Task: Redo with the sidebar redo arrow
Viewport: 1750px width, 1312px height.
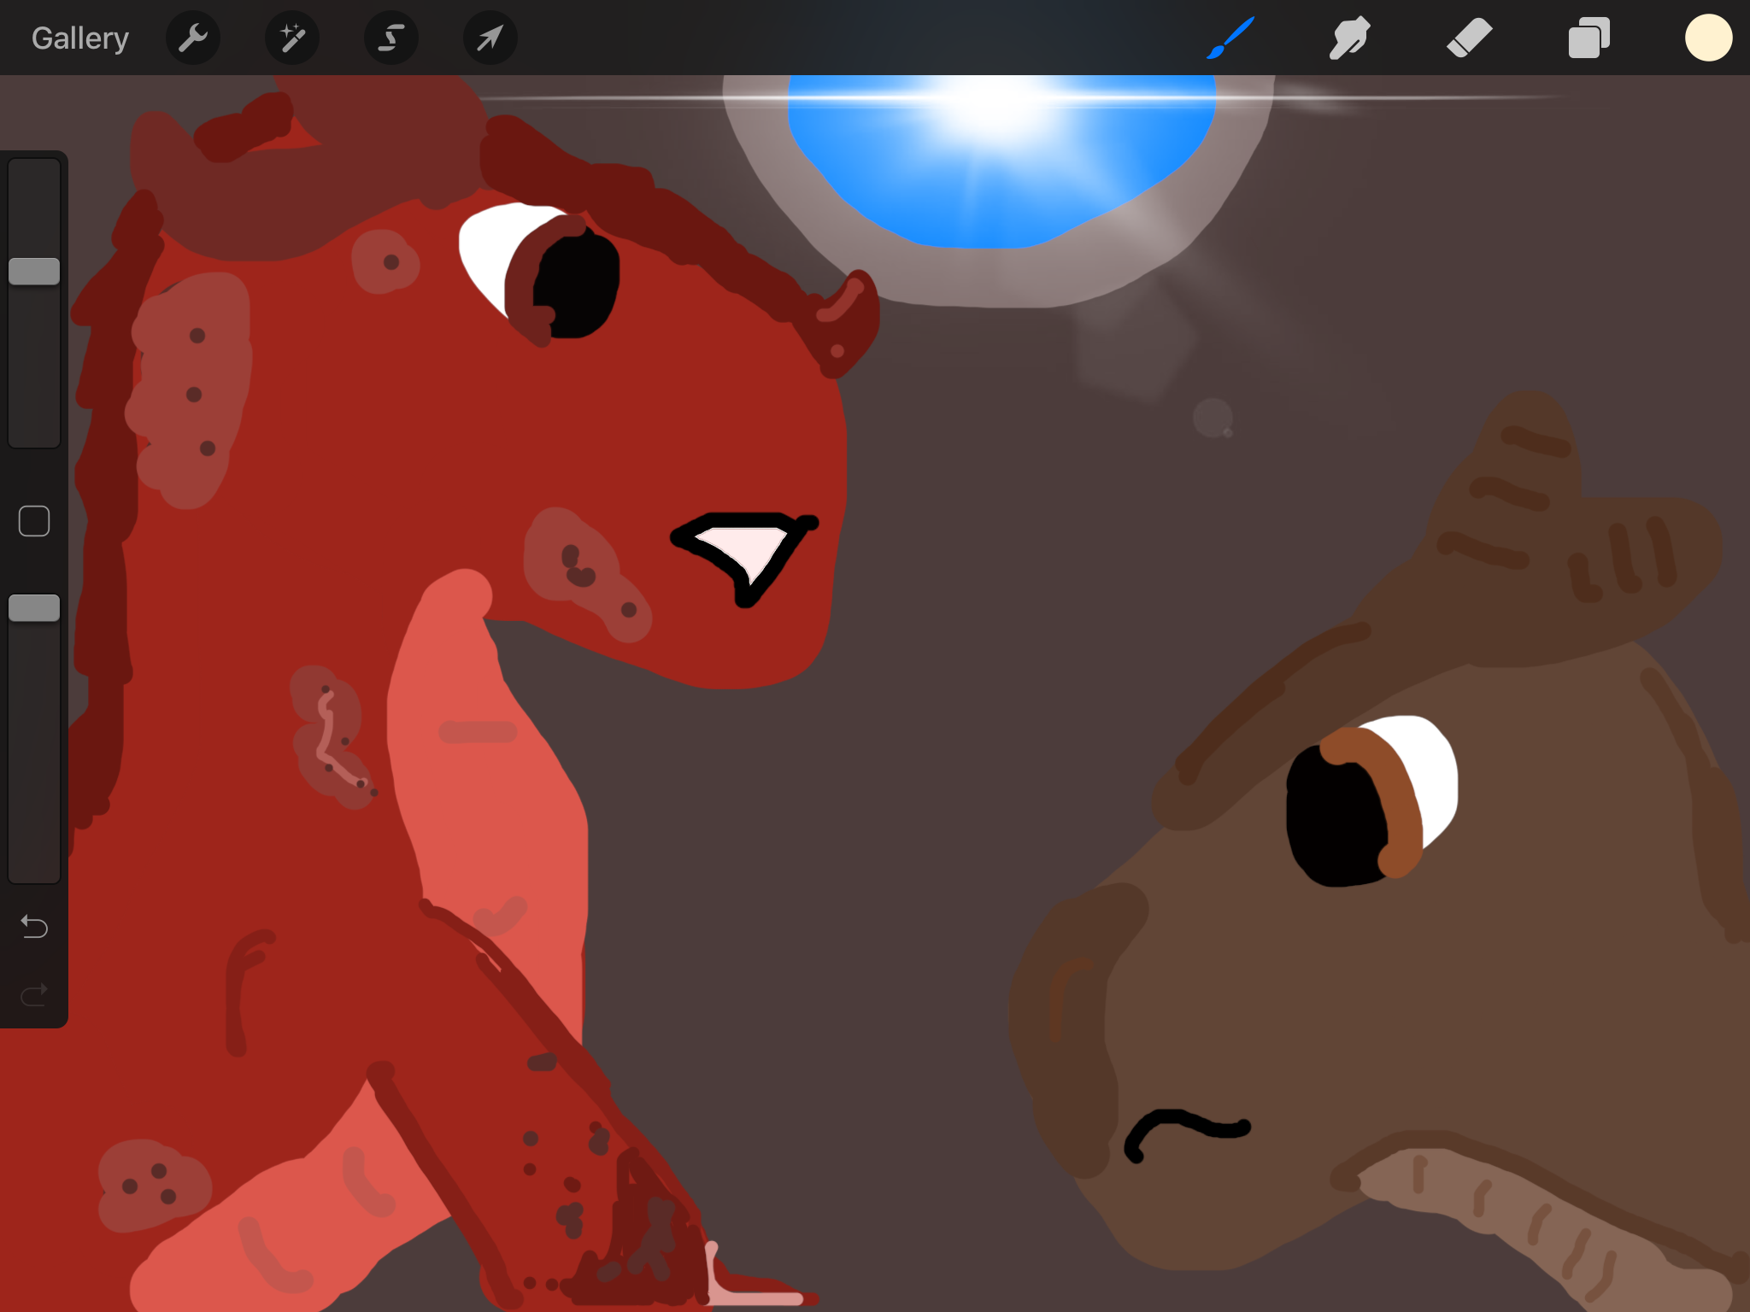Action: (34, 994)
